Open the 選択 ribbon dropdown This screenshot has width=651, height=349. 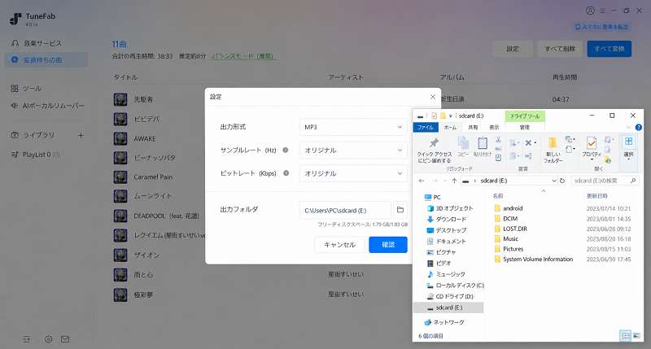[x=628, y=148]
